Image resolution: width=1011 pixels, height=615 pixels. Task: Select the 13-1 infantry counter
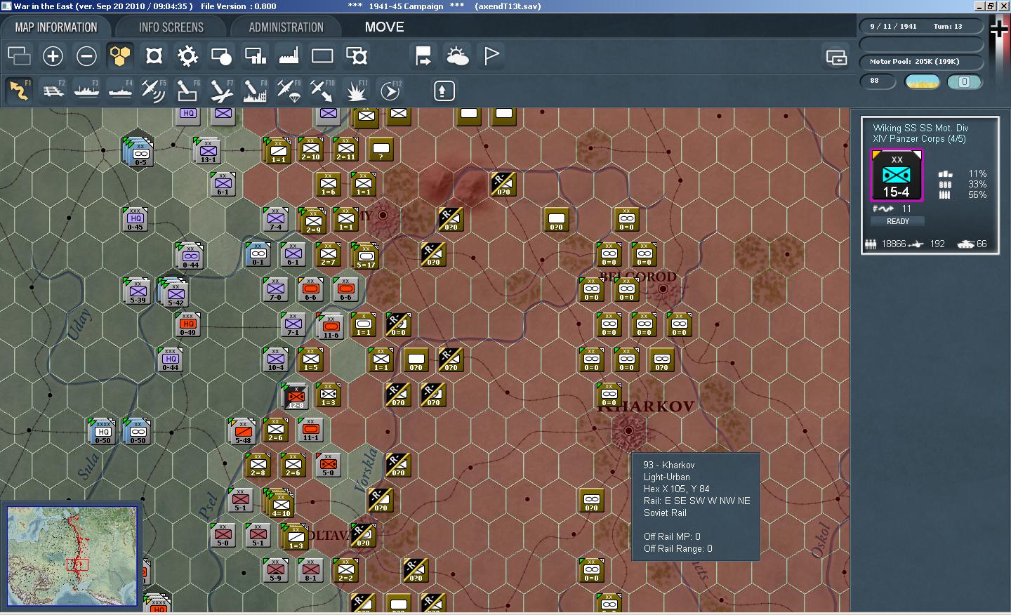click(x=208, y=151)
